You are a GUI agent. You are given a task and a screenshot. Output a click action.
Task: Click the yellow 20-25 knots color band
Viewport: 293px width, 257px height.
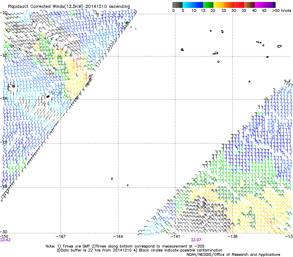tap(219, 5)
